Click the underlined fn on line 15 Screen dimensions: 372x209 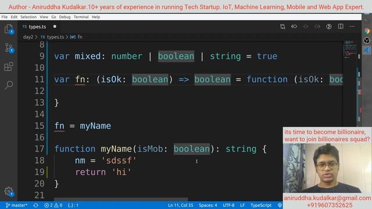click(x=59, y=126)
